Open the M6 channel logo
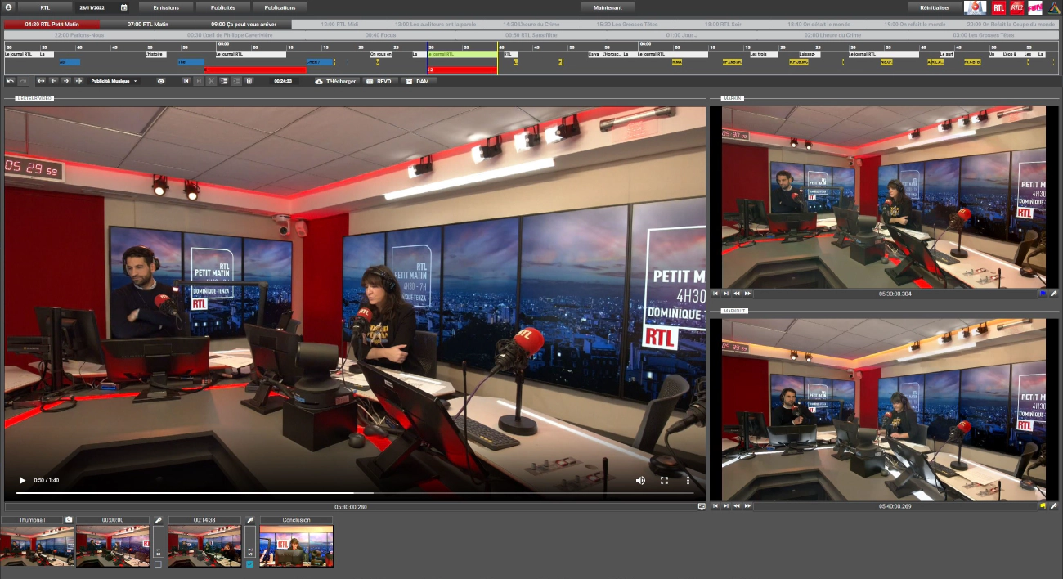Image resolution: width=1063 pixels, height=579 pixels. [975, 7]
